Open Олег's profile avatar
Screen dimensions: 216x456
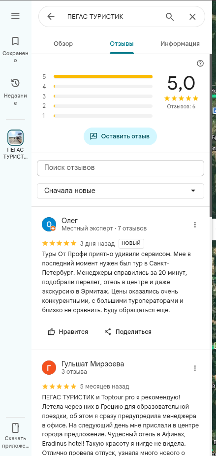49,225
